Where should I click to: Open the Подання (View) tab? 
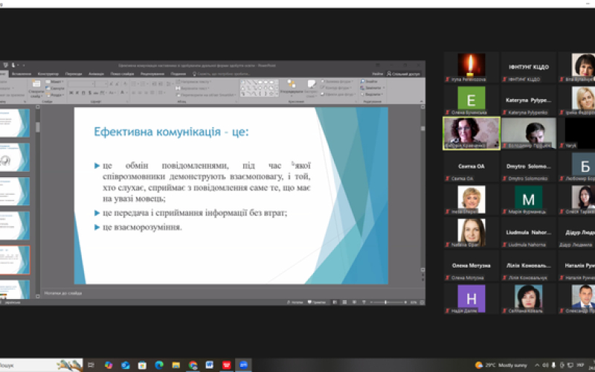pyautogui.click(x=178, y=74)
